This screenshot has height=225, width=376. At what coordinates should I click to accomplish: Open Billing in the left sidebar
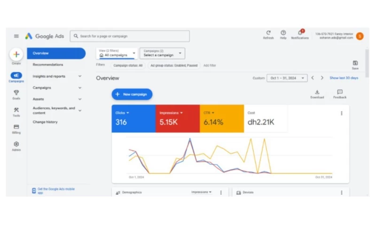(x=16, y=127)
